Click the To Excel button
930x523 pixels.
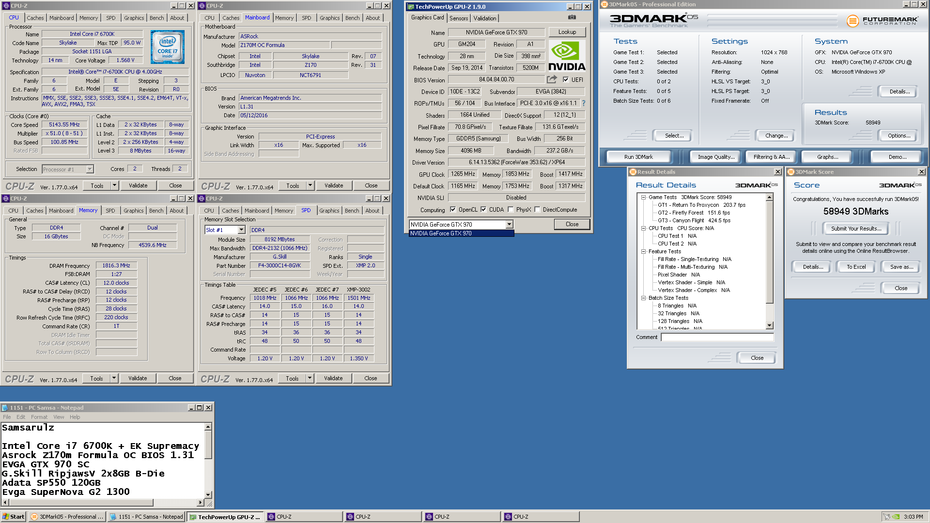coord(856,267)
